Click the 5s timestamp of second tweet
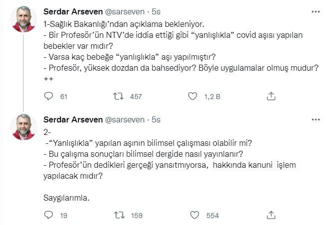Screen dimensions: 326x225 point(156,120)
